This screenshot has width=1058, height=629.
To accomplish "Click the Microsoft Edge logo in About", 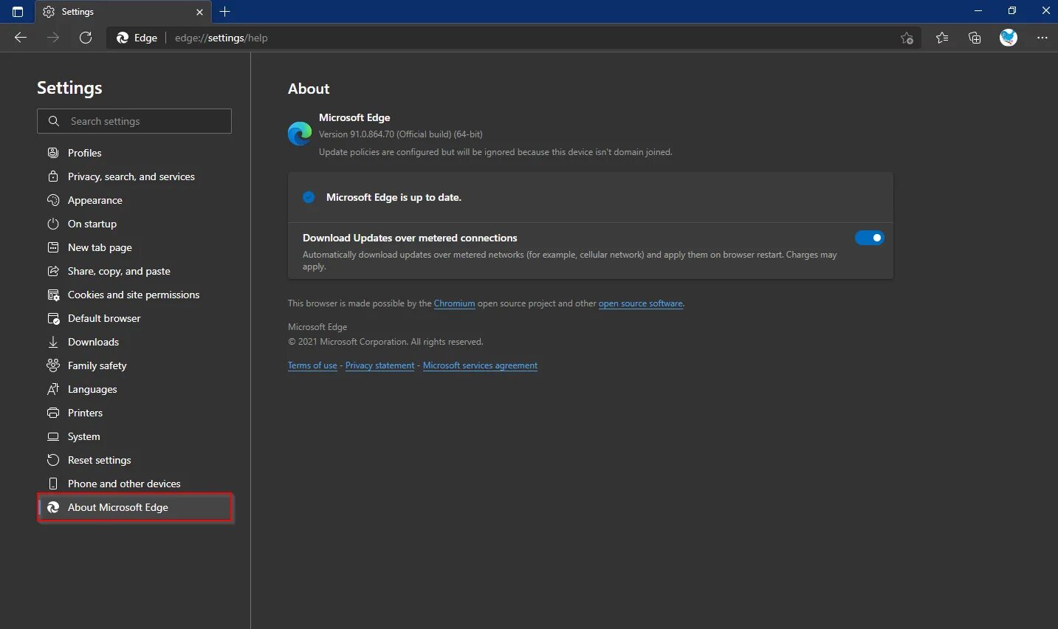I will (x=300, y=134).
